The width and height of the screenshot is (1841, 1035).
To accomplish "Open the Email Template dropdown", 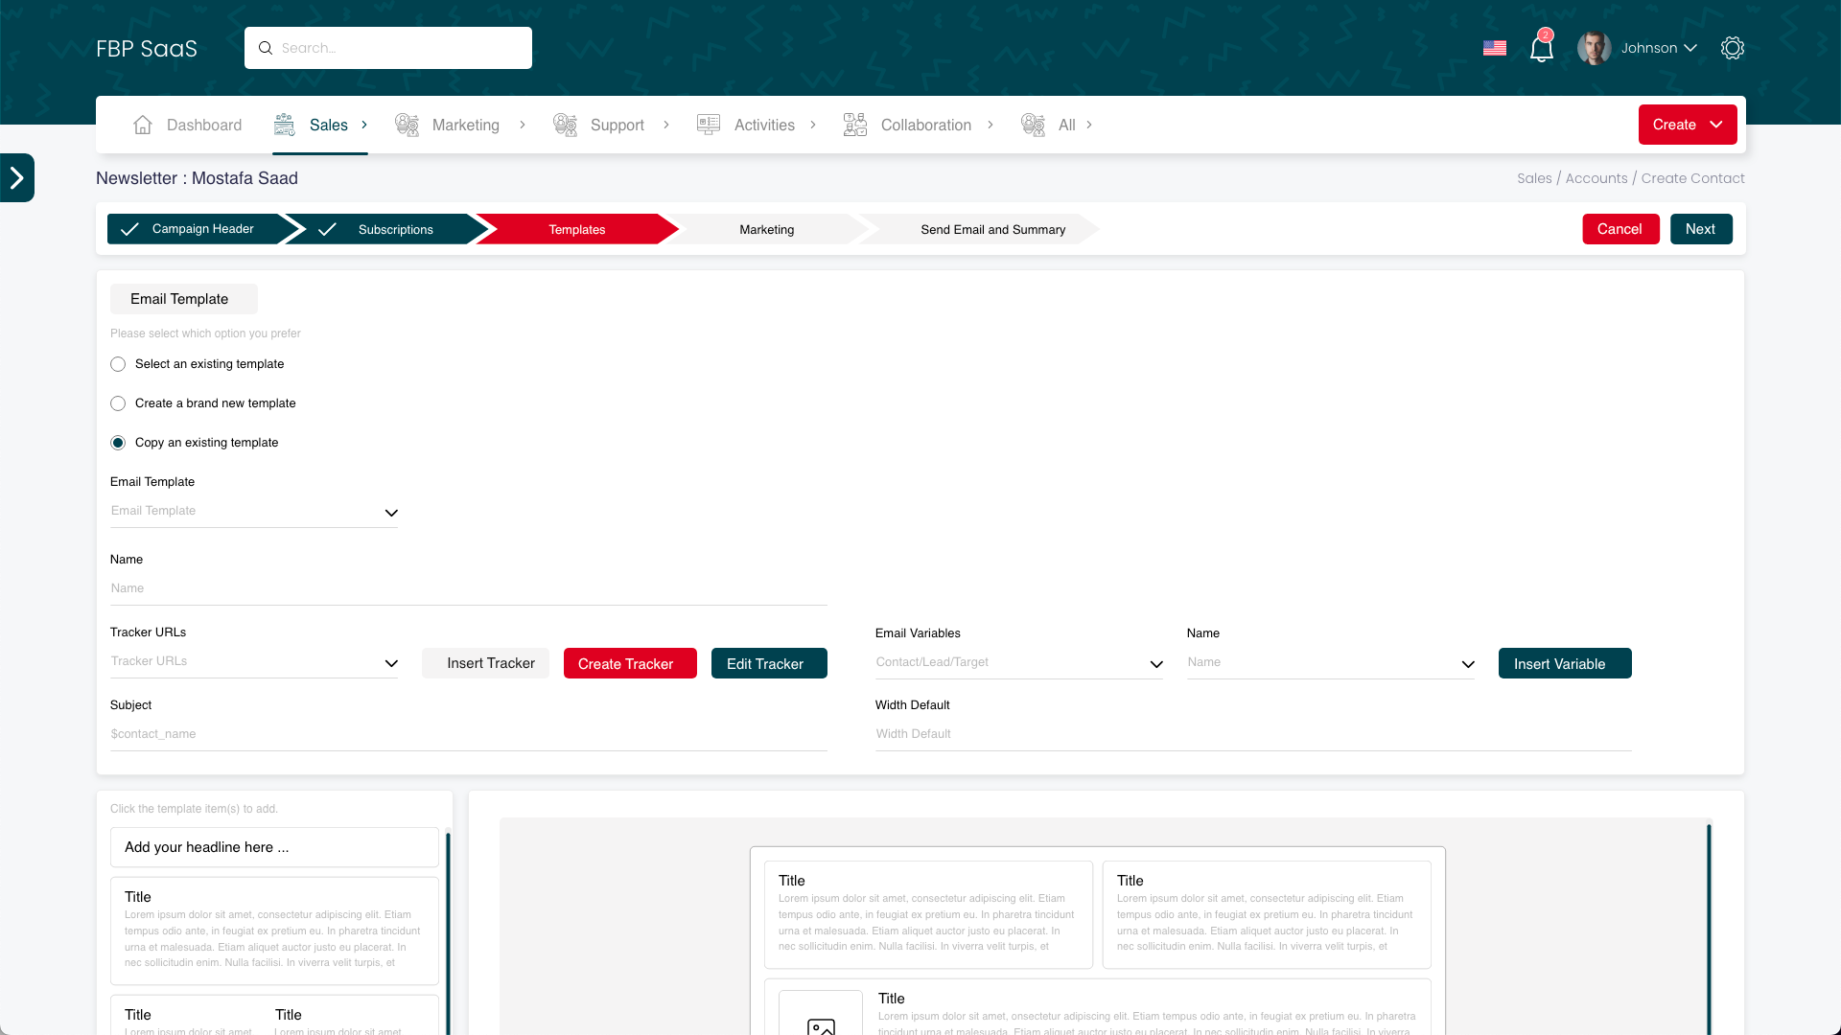I will click(254, 512).
